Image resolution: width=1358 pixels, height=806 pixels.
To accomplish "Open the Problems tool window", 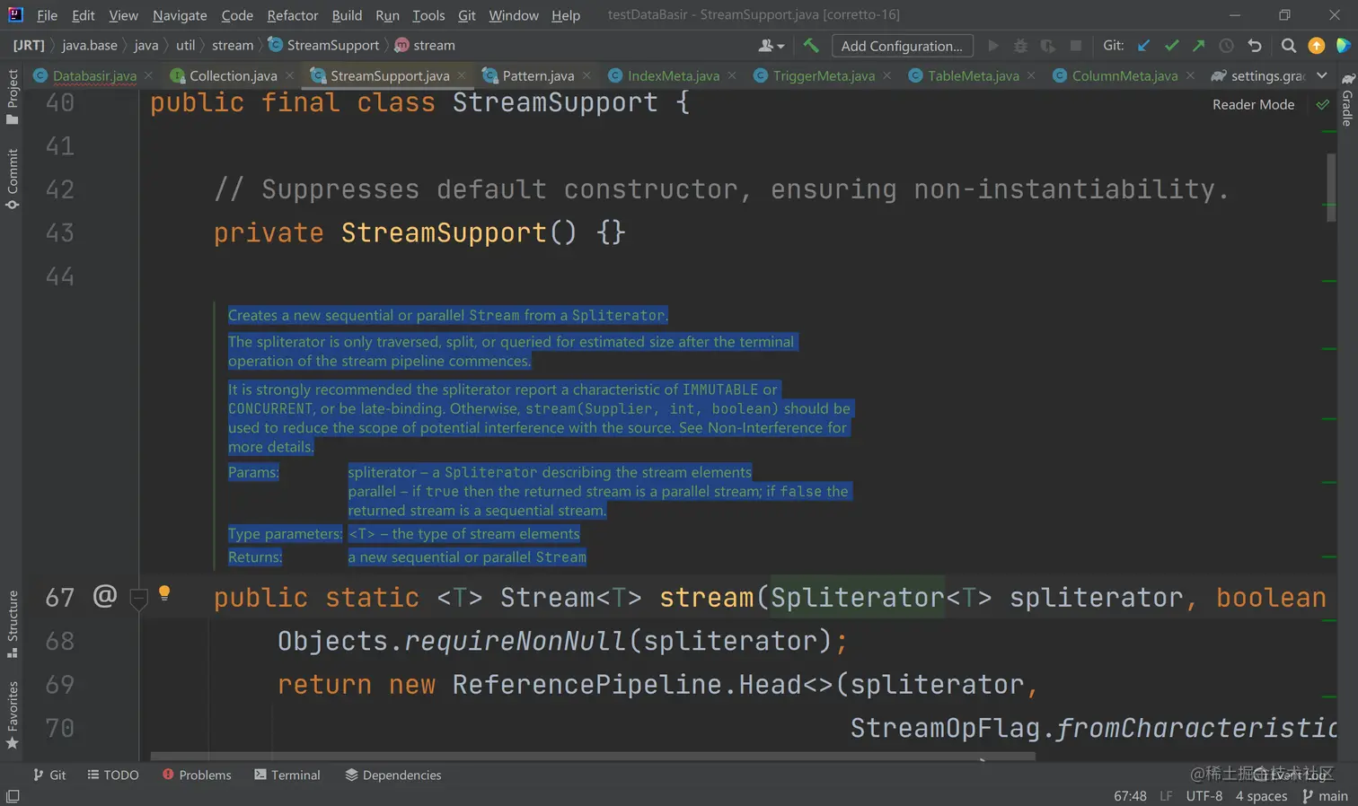I will click(x=196, y=775).
